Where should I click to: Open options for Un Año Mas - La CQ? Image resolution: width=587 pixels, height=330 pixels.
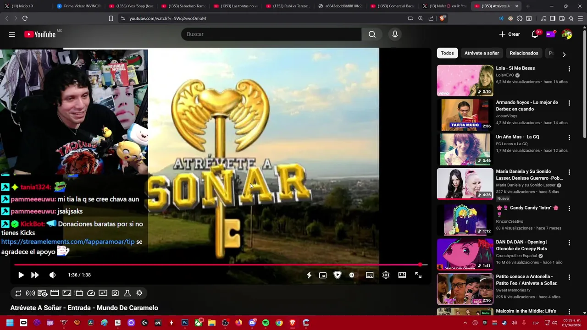pos(569,137)
